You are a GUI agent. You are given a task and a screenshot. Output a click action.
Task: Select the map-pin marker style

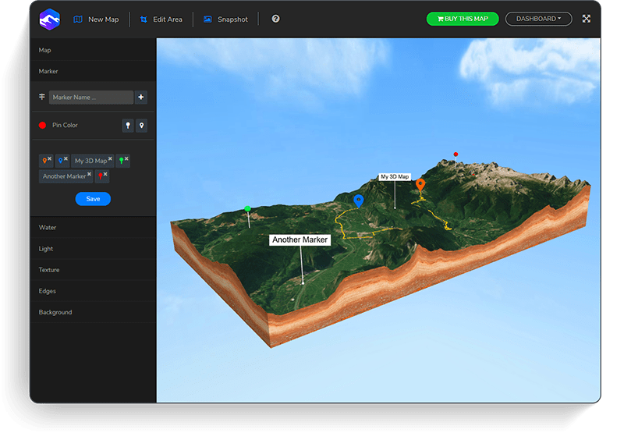[142, 126]
